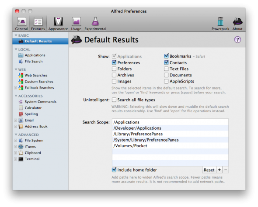
Task: Open System Commands settings label
Action: [41, 102]
